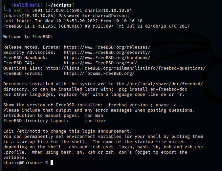The width and height of the screenshot is (222, 171).
Task: Click the FreeBSD Handbook link
Action: pyautogui.click(x=107, y=57)
